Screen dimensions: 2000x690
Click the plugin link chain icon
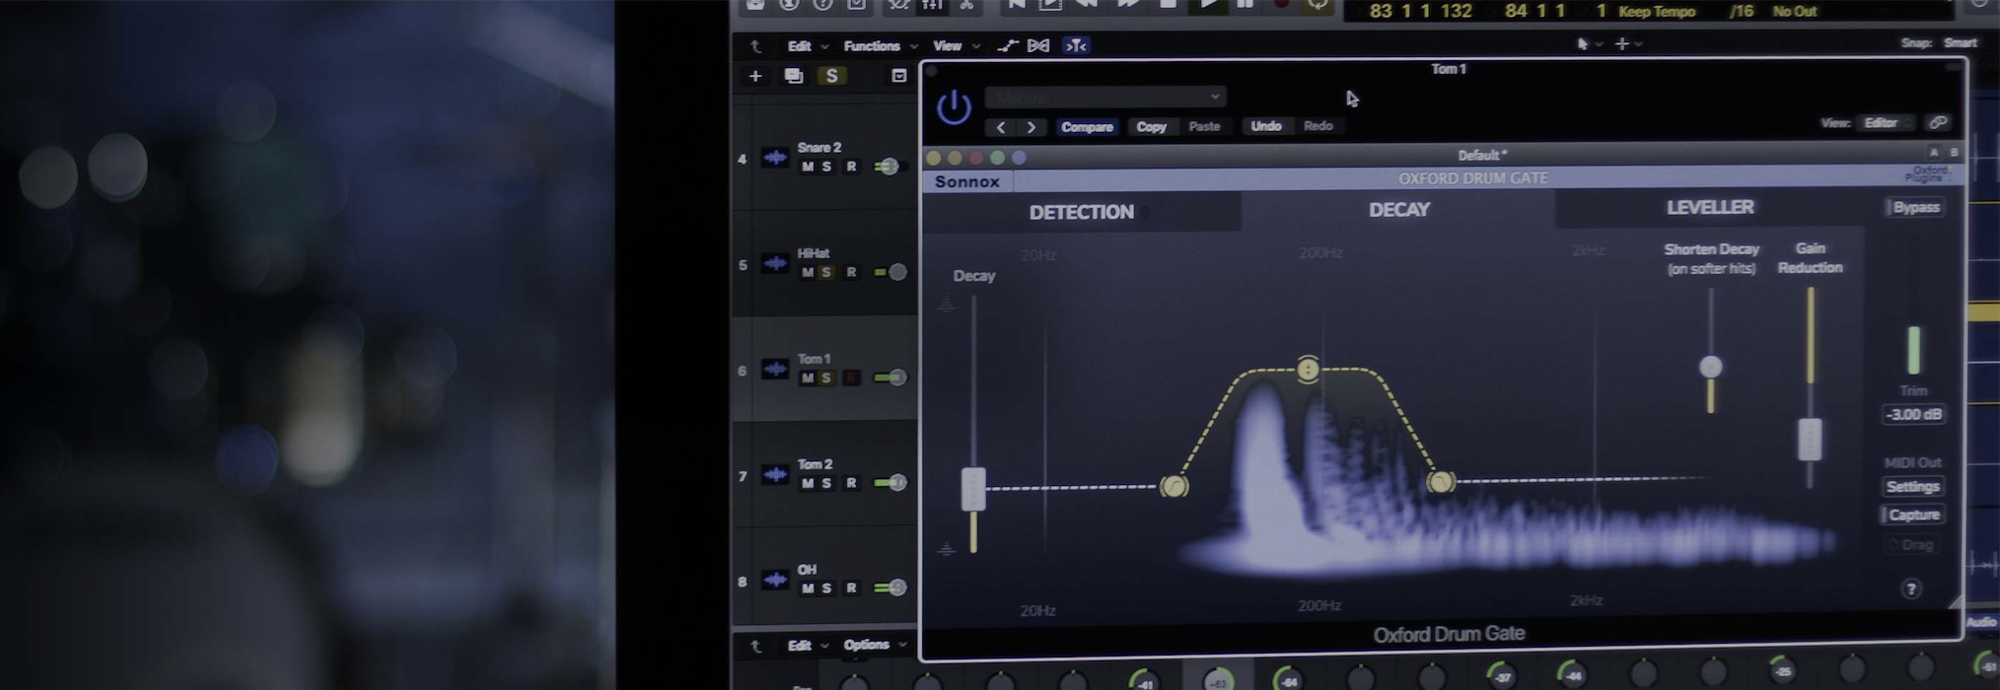point(1938,123)
